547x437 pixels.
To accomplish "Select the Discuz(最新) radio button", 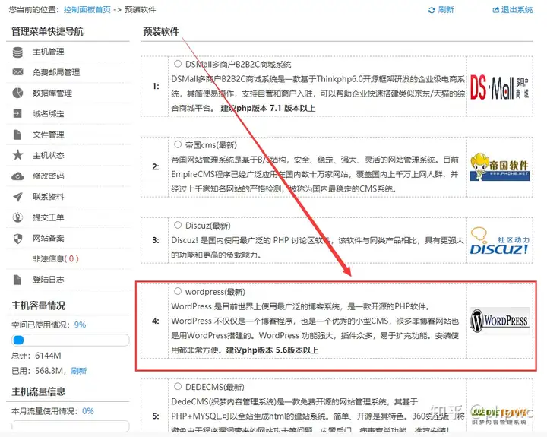I will 178,225.
